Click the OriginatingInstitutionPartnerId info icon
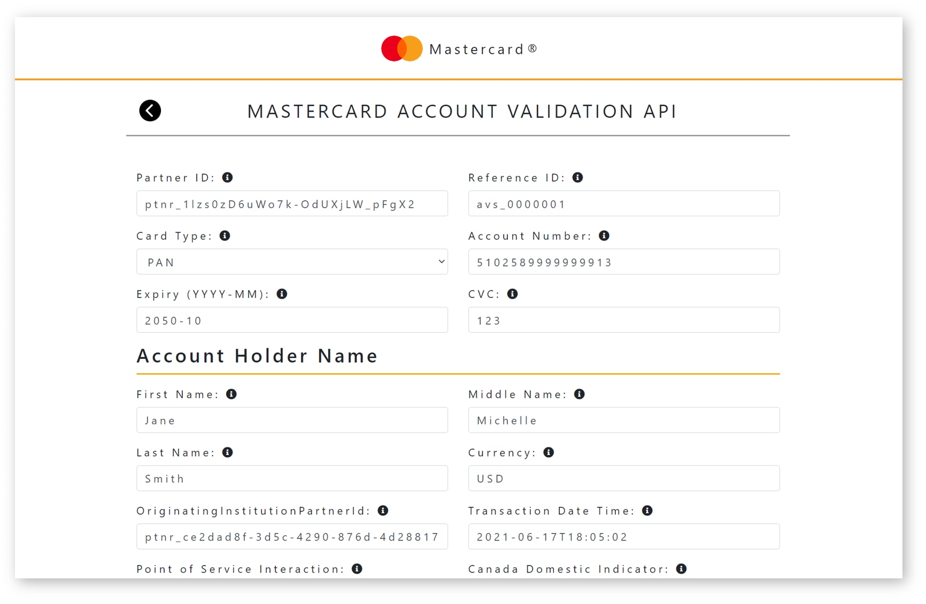The height and width of the screenshot is (604, 926). pyautogui.click(x=383, y=511)
